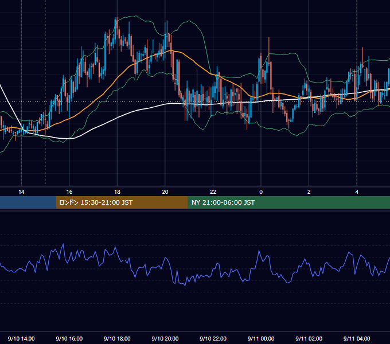Click the 9/11 00:00 time label
The height and width of the screenshot is (344, 390).
[x=261, y=338]
